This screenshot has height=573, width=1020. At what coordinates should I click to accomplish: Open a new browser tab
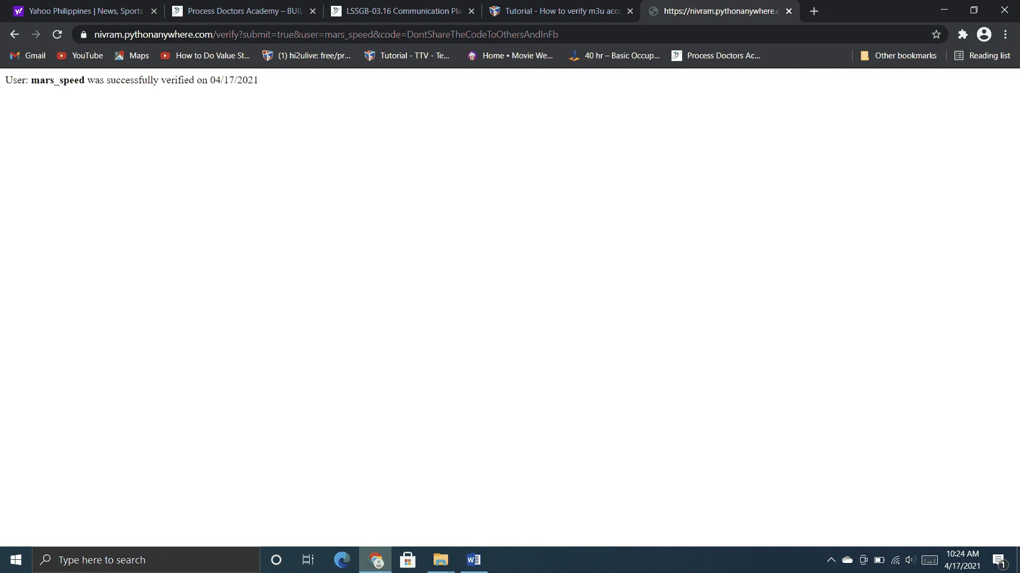[814, 11]
